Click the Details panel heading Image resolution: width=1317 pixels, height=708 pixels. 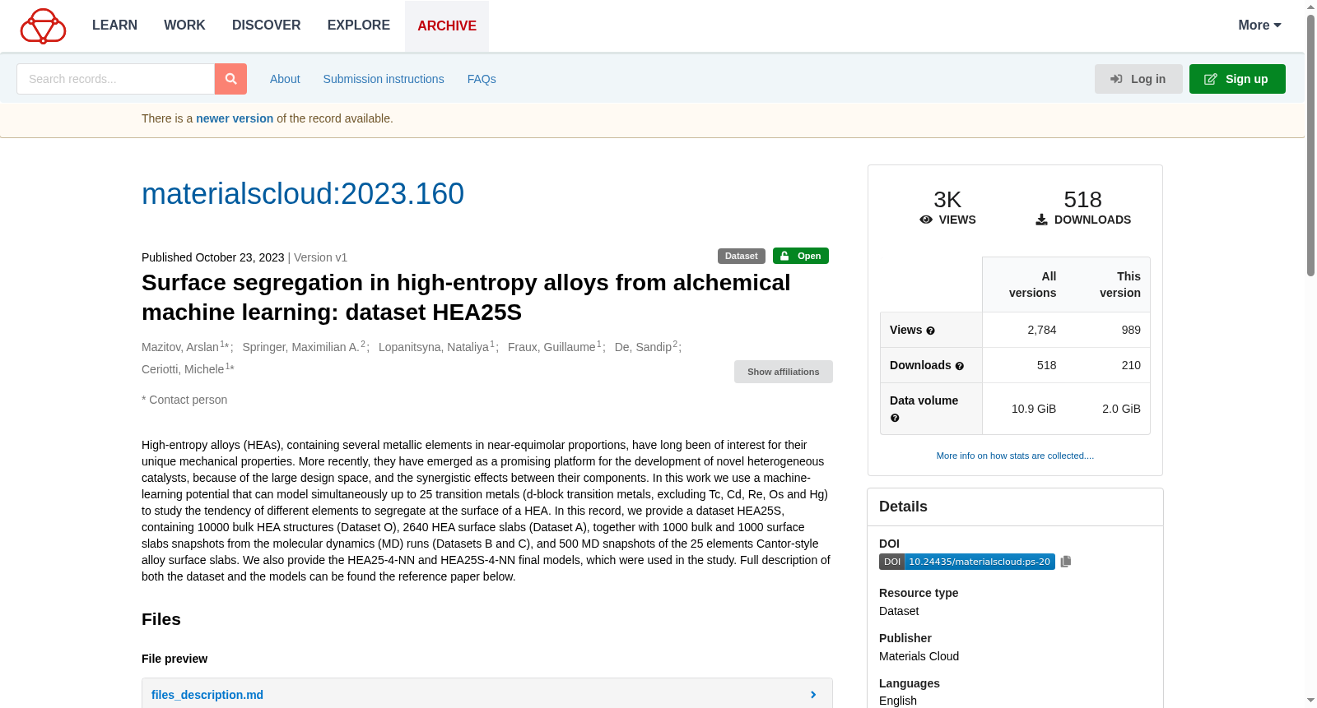coord(903,507)
